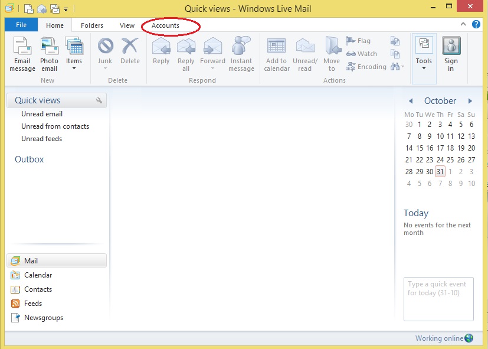This screenshot has width=488, height=349.
Task: Switch to the Home tab
Action: (x=55, y=25)
